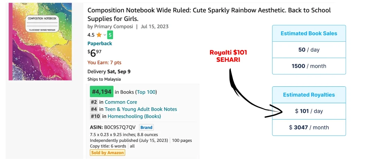Click the $6.97 price
Screen dimensions: 382x159
point(94,53)
